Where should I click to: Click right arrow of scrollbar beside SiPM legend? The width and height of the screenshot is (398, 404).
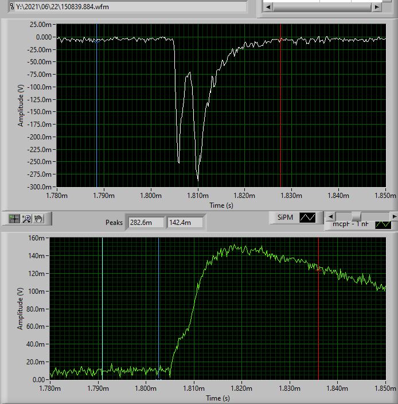(394, 217)
